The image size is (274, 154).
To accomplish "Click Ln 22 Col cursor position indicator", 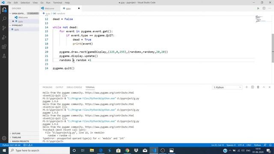I will point(217,145).
